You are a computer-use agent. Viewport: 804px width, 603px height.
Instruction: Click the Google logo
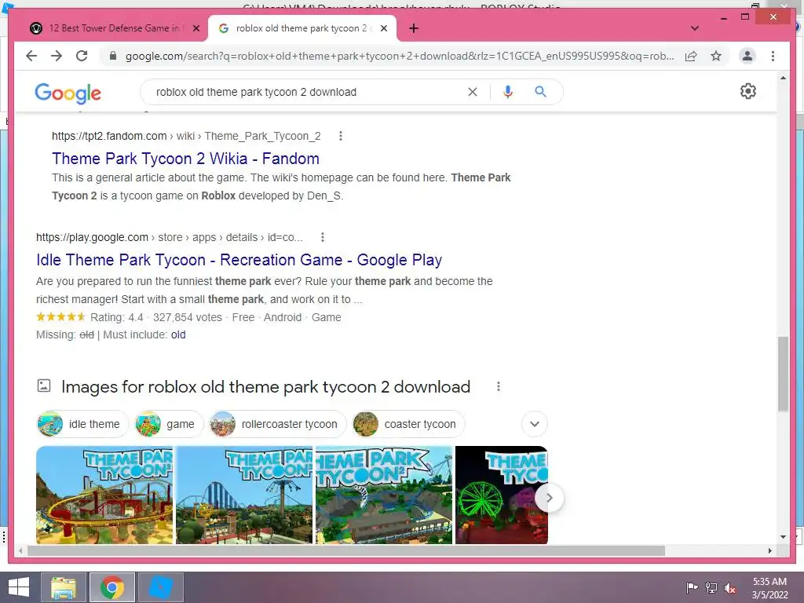(68, 93)
